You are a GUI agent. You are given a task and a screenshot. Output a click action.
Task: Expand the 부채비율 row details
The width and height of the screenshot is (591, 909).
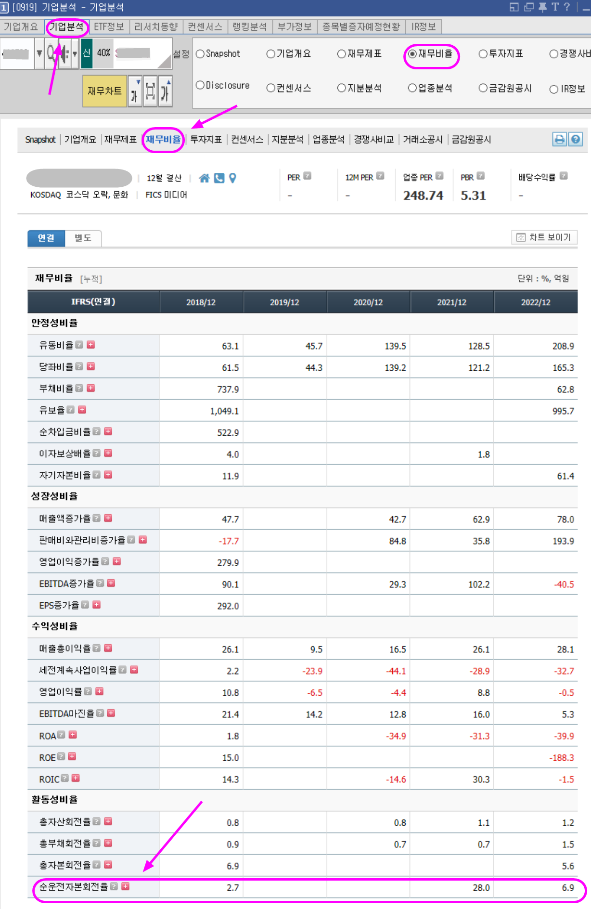91,388
